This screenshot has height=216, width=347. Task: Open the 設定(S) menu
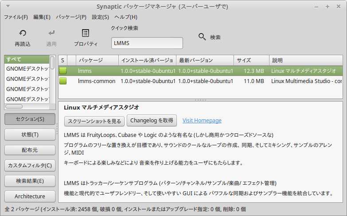coord(101,17)
